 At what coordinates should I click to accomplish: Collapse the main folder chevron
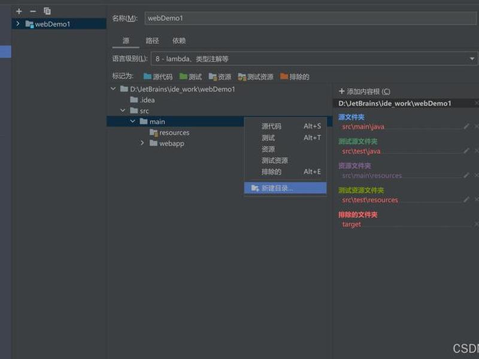pyautogui.click(x=133, y=121)
